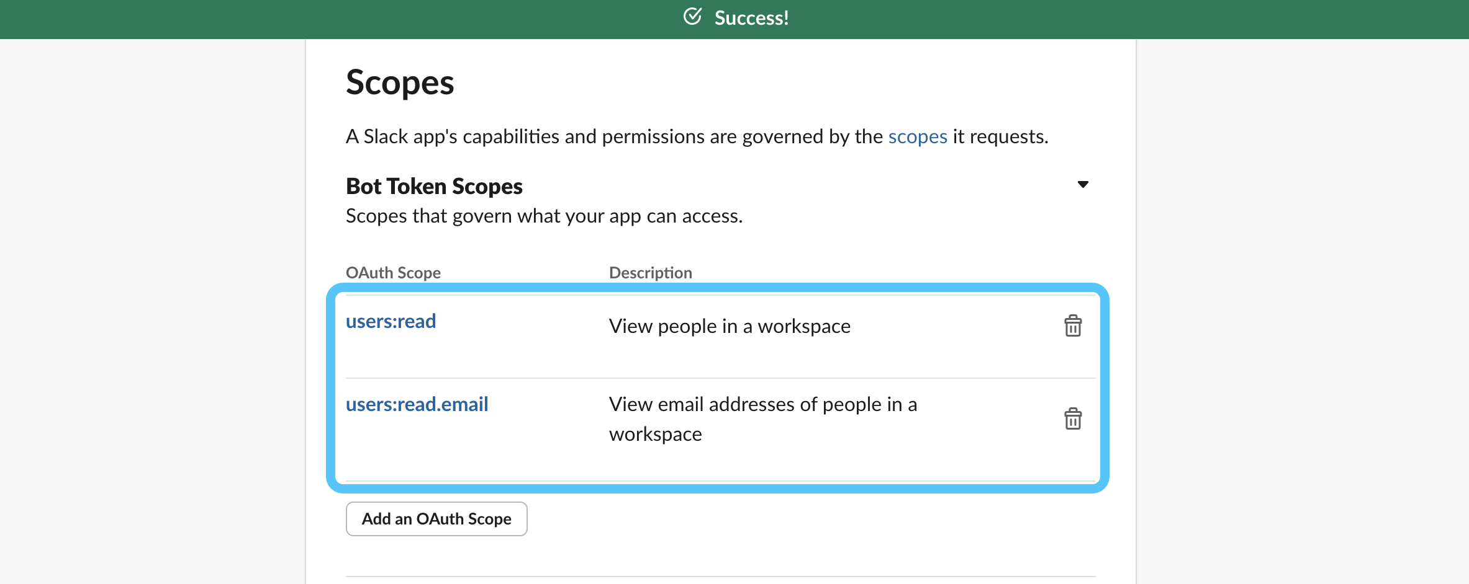
Task: Click the Description column header
Action: coord(650,273)
